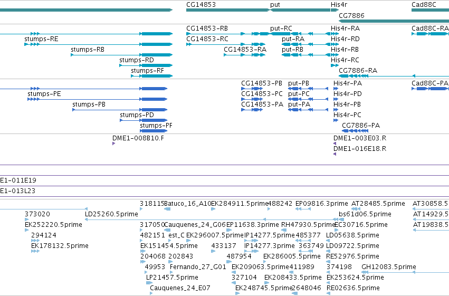Select the His4r gene label
Screen dimensions: 449x296
(x=339, y=5)
